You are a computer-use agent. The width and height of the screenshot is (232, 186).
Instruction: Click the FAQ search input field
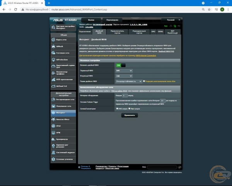162,167
